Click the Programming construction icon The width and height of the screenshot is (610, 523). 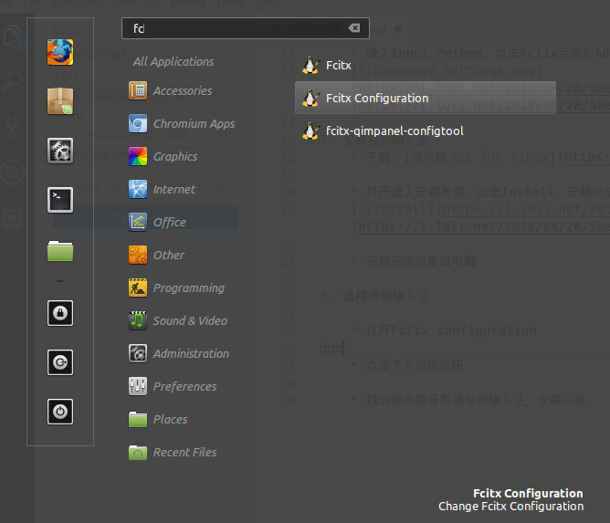coord(138,288)
